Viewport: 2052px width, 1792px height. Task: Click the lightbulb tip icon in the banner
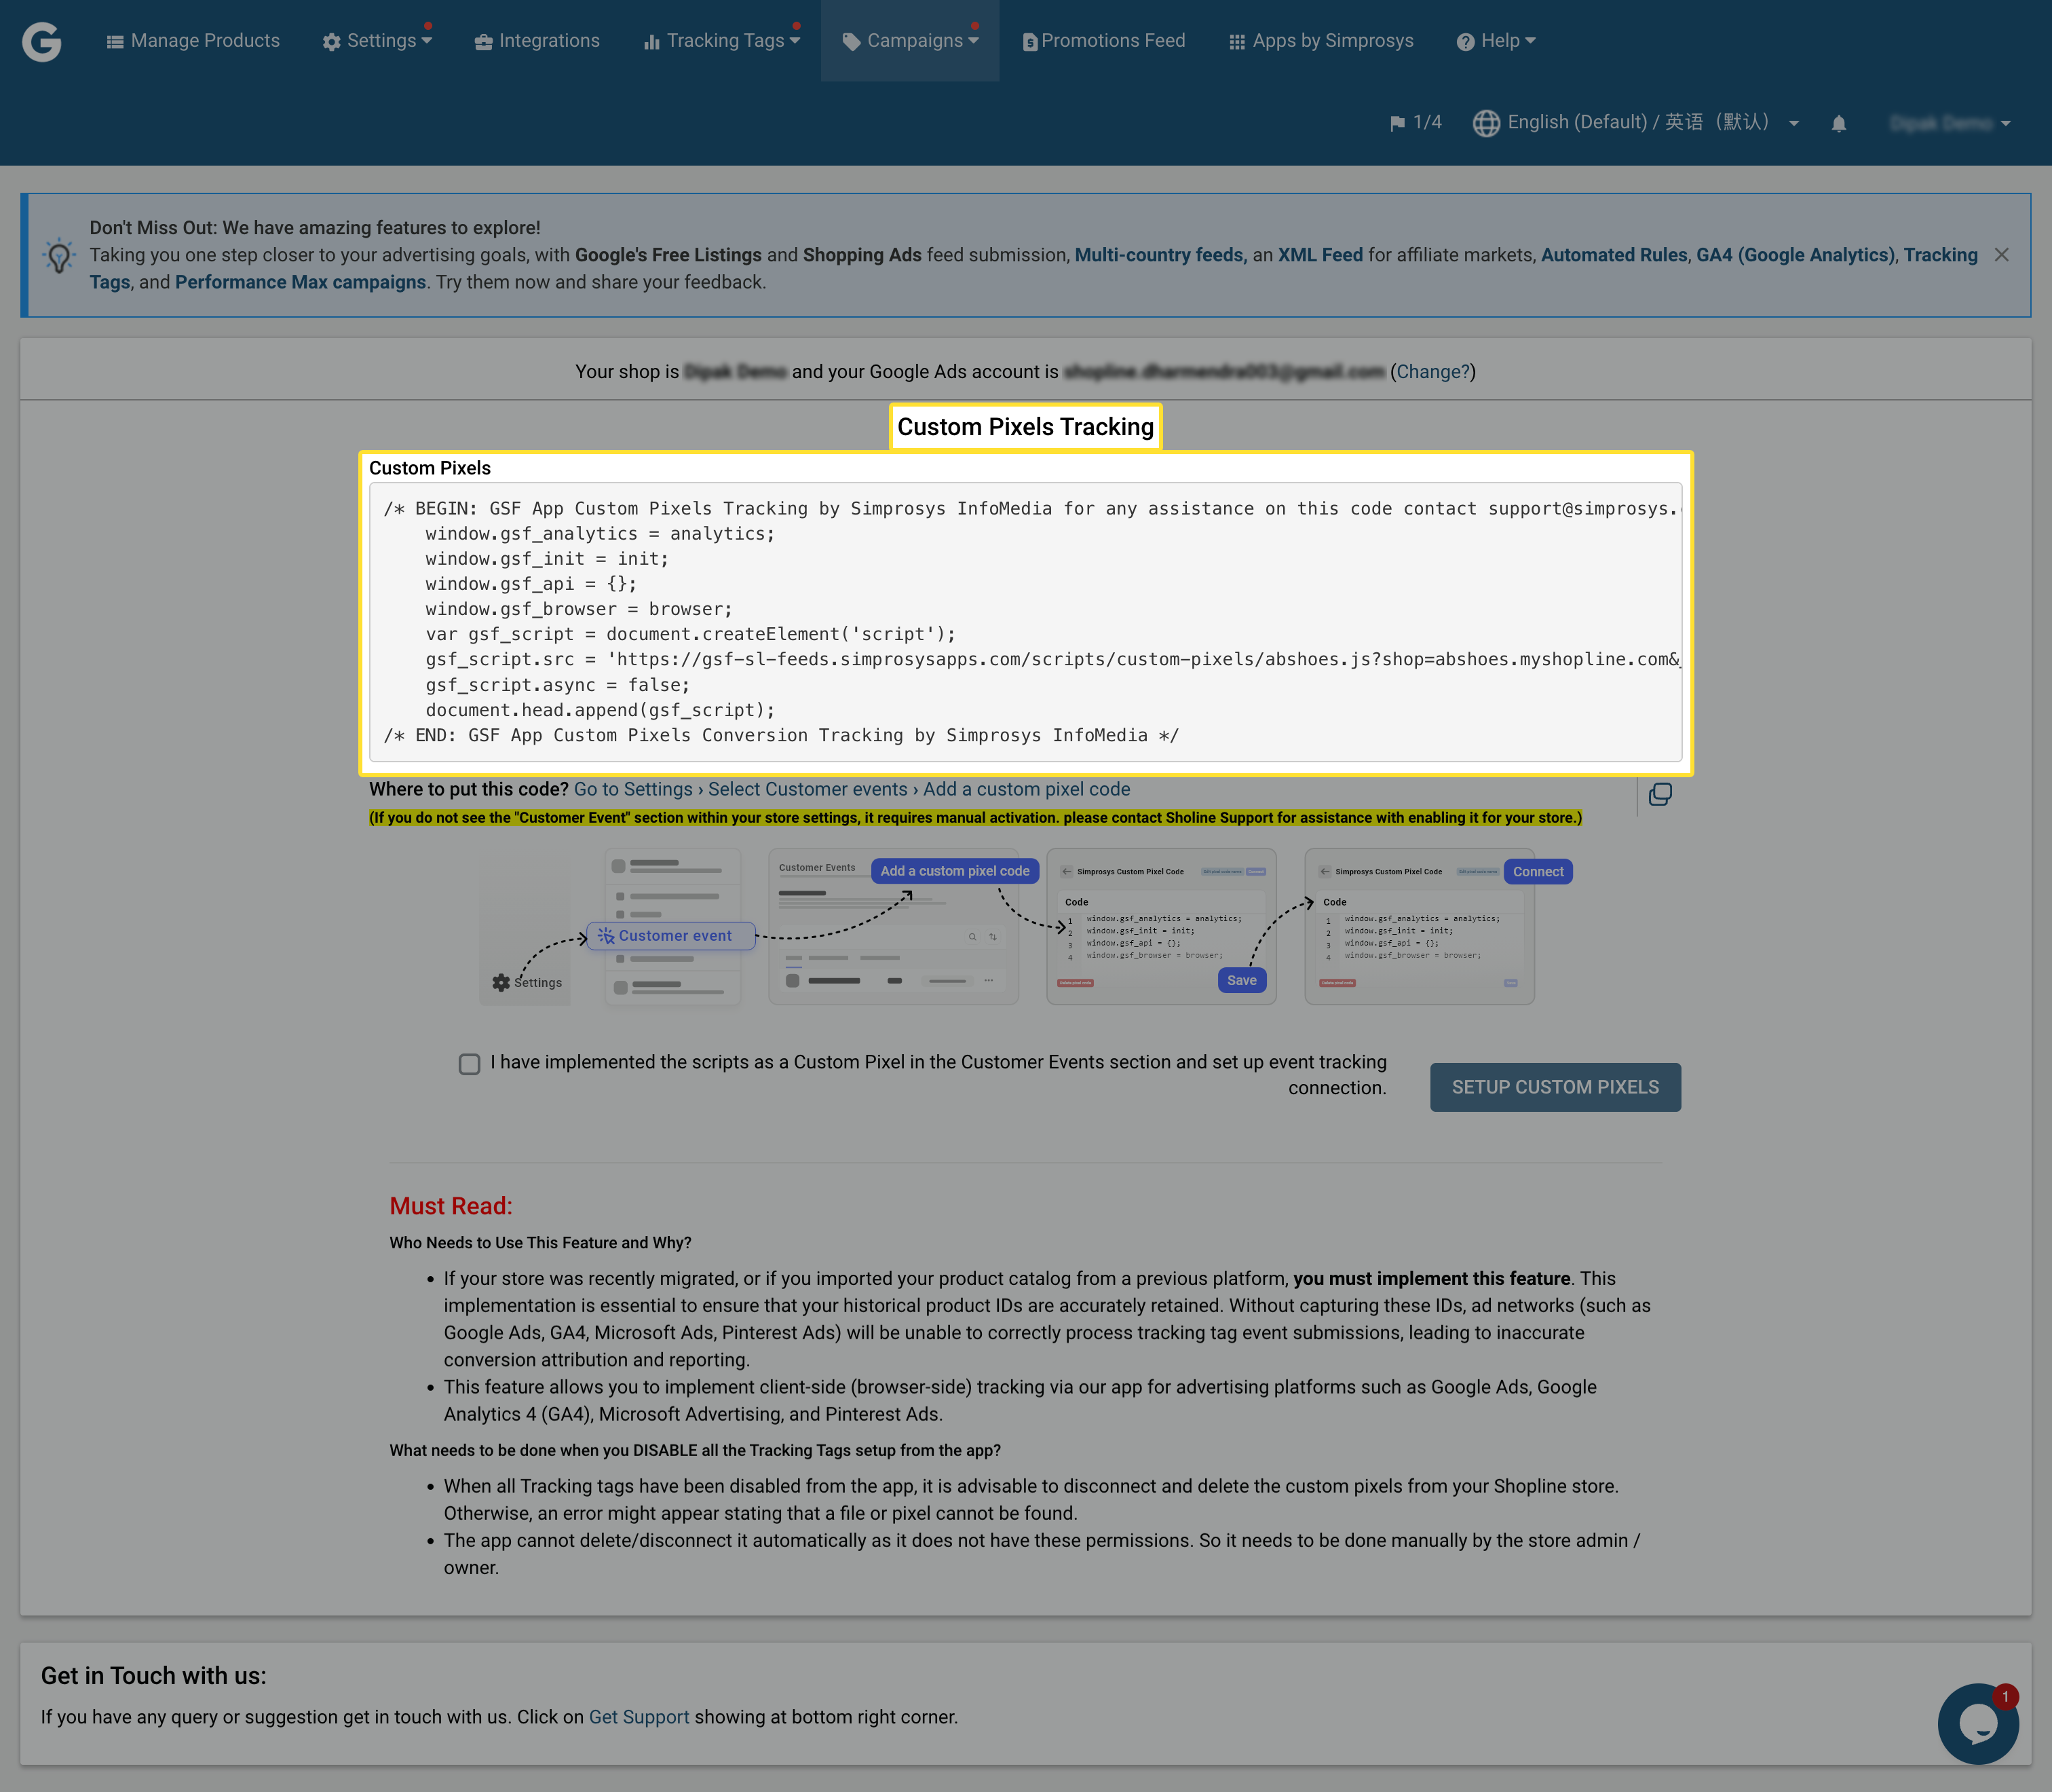pos(59,256)
